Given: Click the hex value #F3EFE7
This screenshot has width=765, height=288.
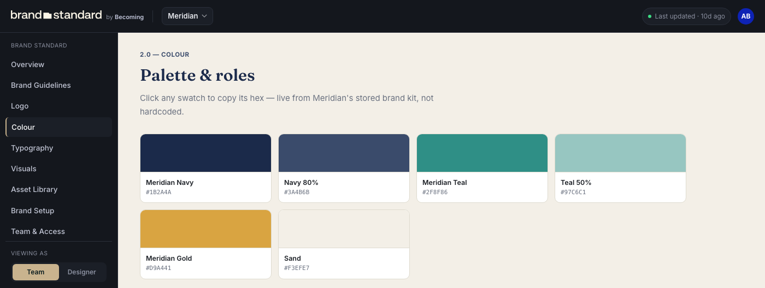Looking at the screenshot, I should click(297, 268).
